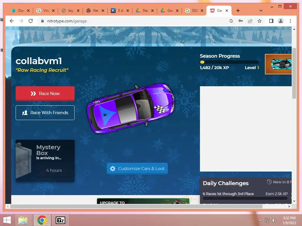Click the Race Now button
The image size is (302, 226).
tap(45, 93)
